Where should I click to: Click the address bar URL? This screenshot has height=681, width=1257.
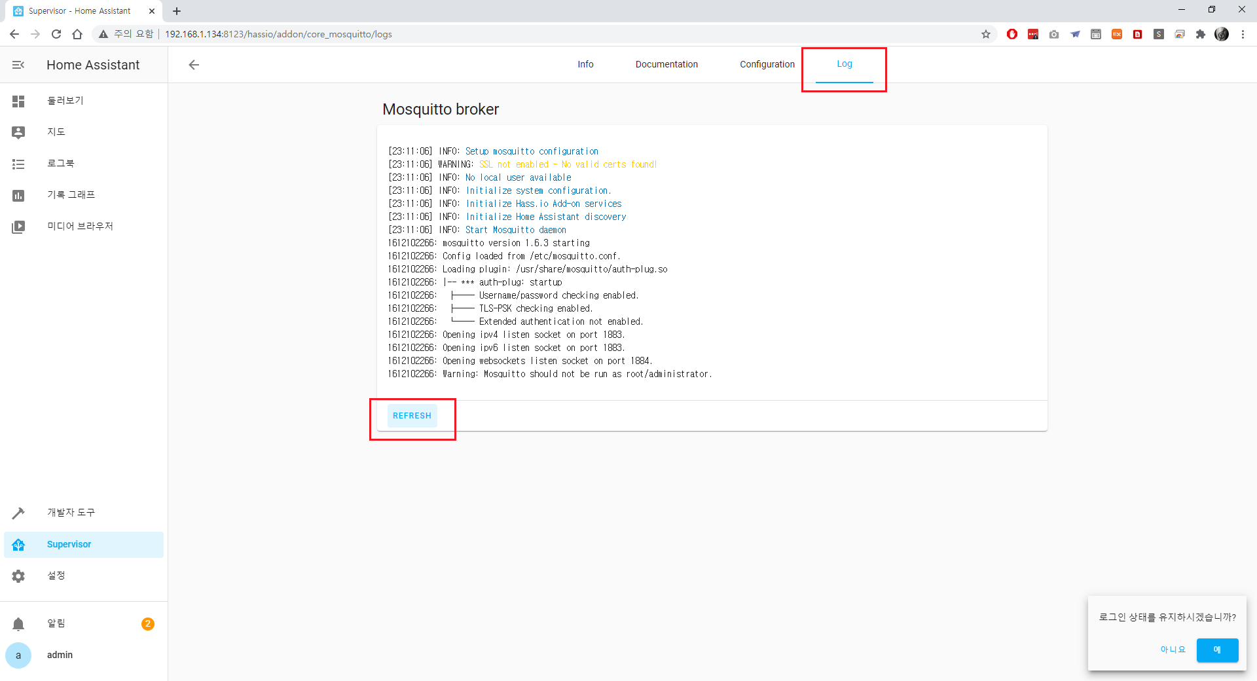[x=279, y=34]
